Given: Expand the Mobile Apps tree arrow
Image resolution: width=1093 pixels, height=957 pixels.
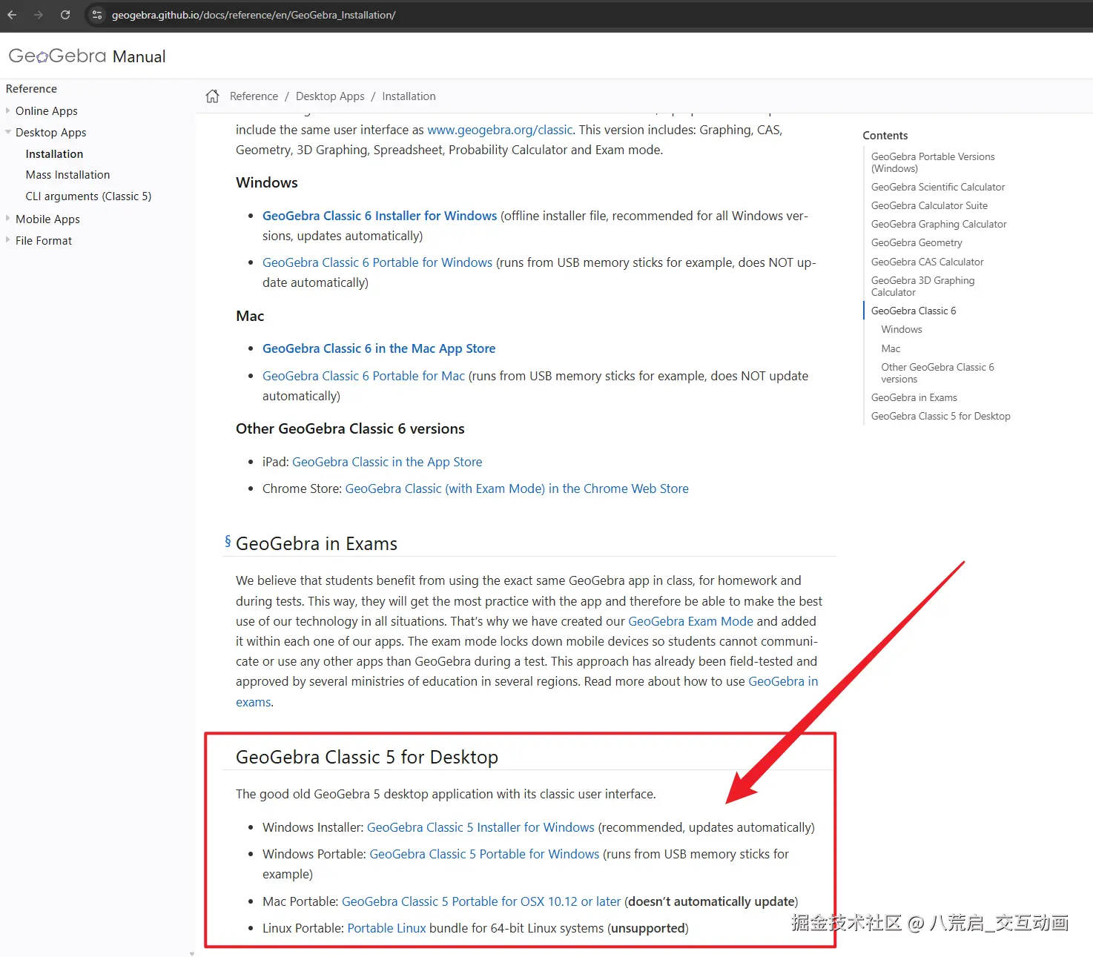Looking at the screenshot, I should point(8,219).
